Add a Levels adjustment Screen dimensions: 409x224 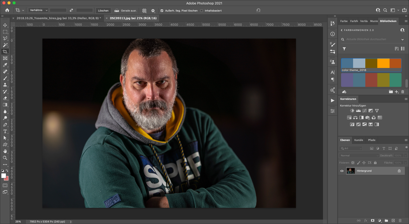tap(358, 111)
